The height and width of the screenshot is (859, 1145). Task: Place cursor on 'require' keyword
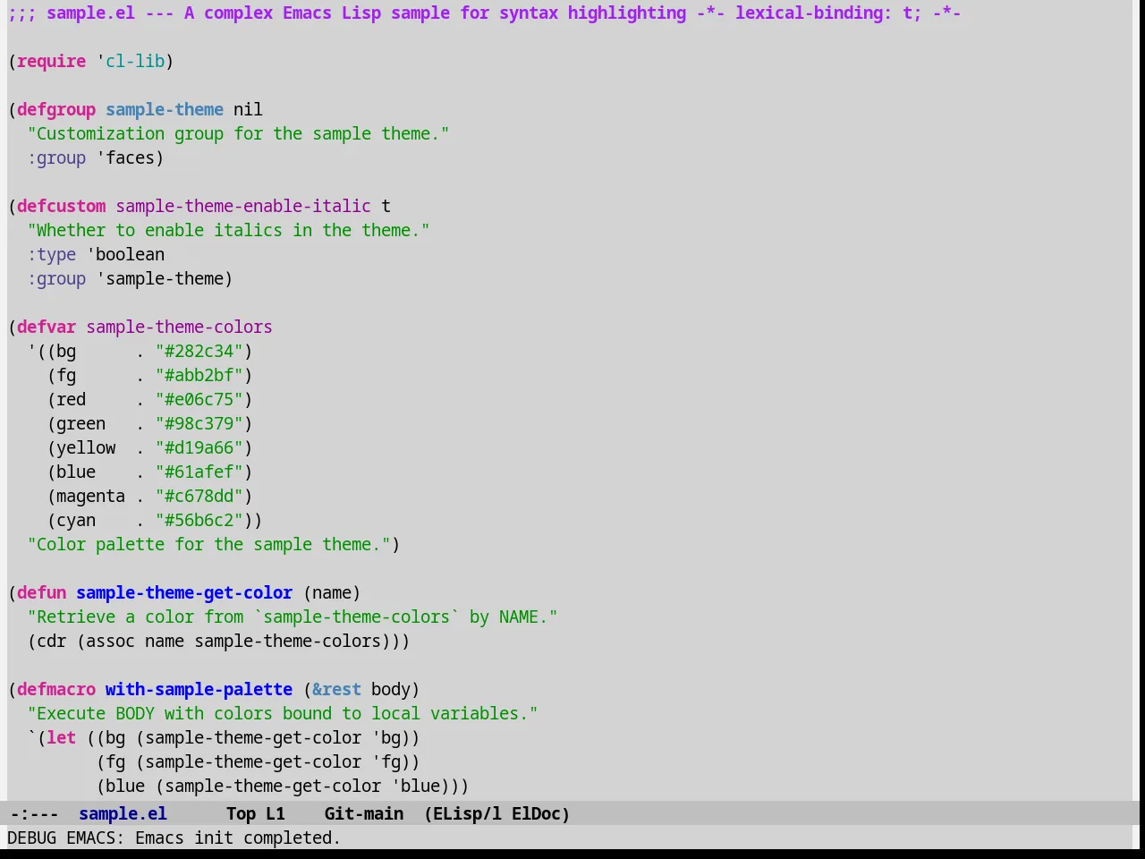click(x=51, y=61)
